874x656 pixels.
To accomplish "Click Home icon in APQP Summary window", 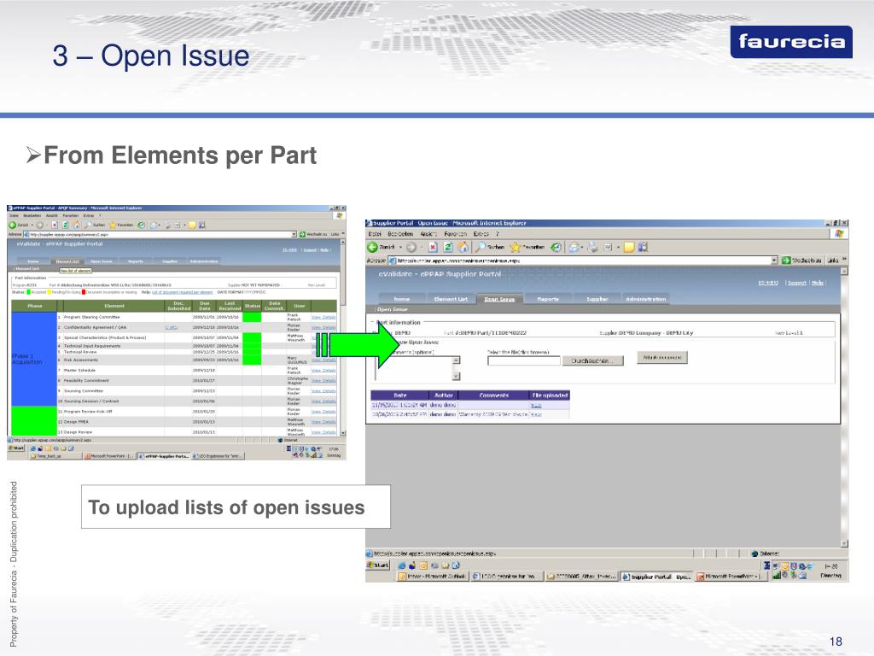I will (76, 225).
